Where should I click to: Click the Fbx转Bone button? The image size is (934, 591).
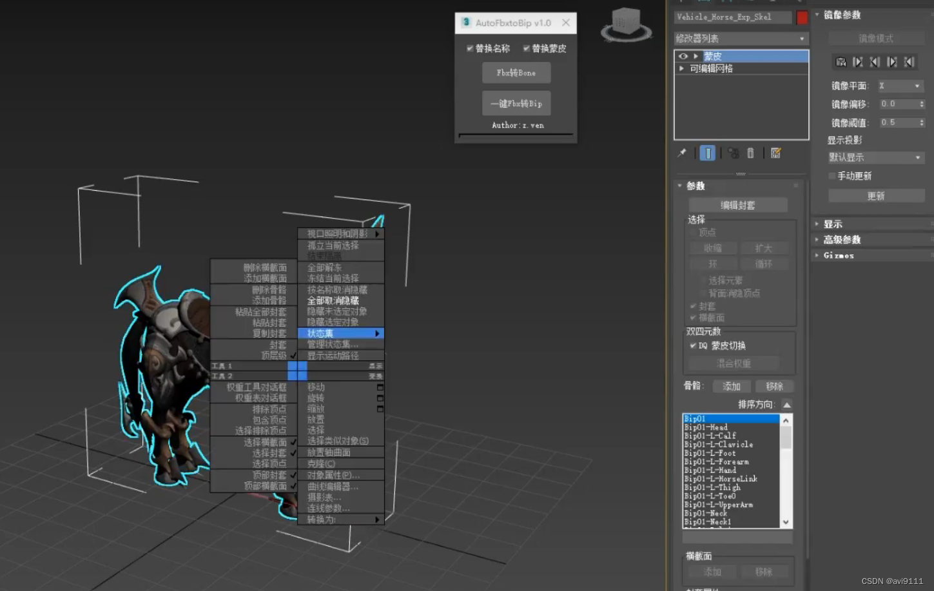click(x=516, y=73)
